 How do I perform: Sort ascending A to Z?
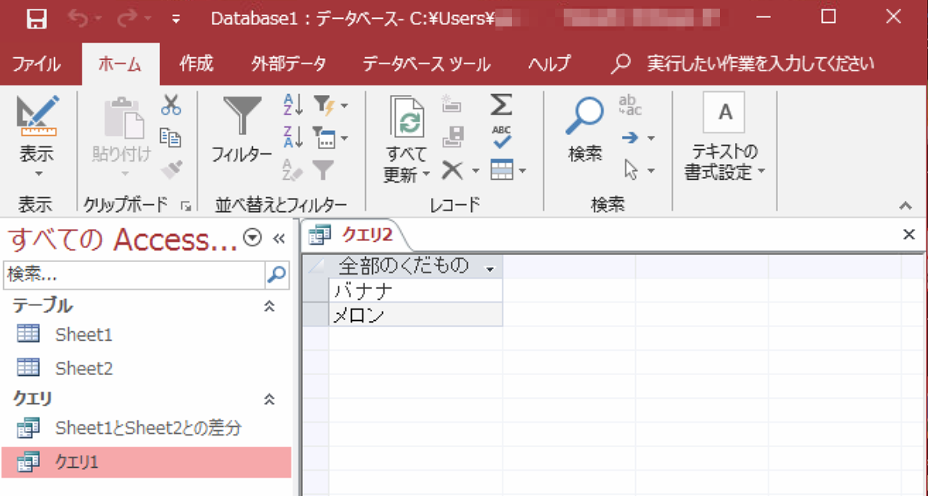[x=294, y=105]
